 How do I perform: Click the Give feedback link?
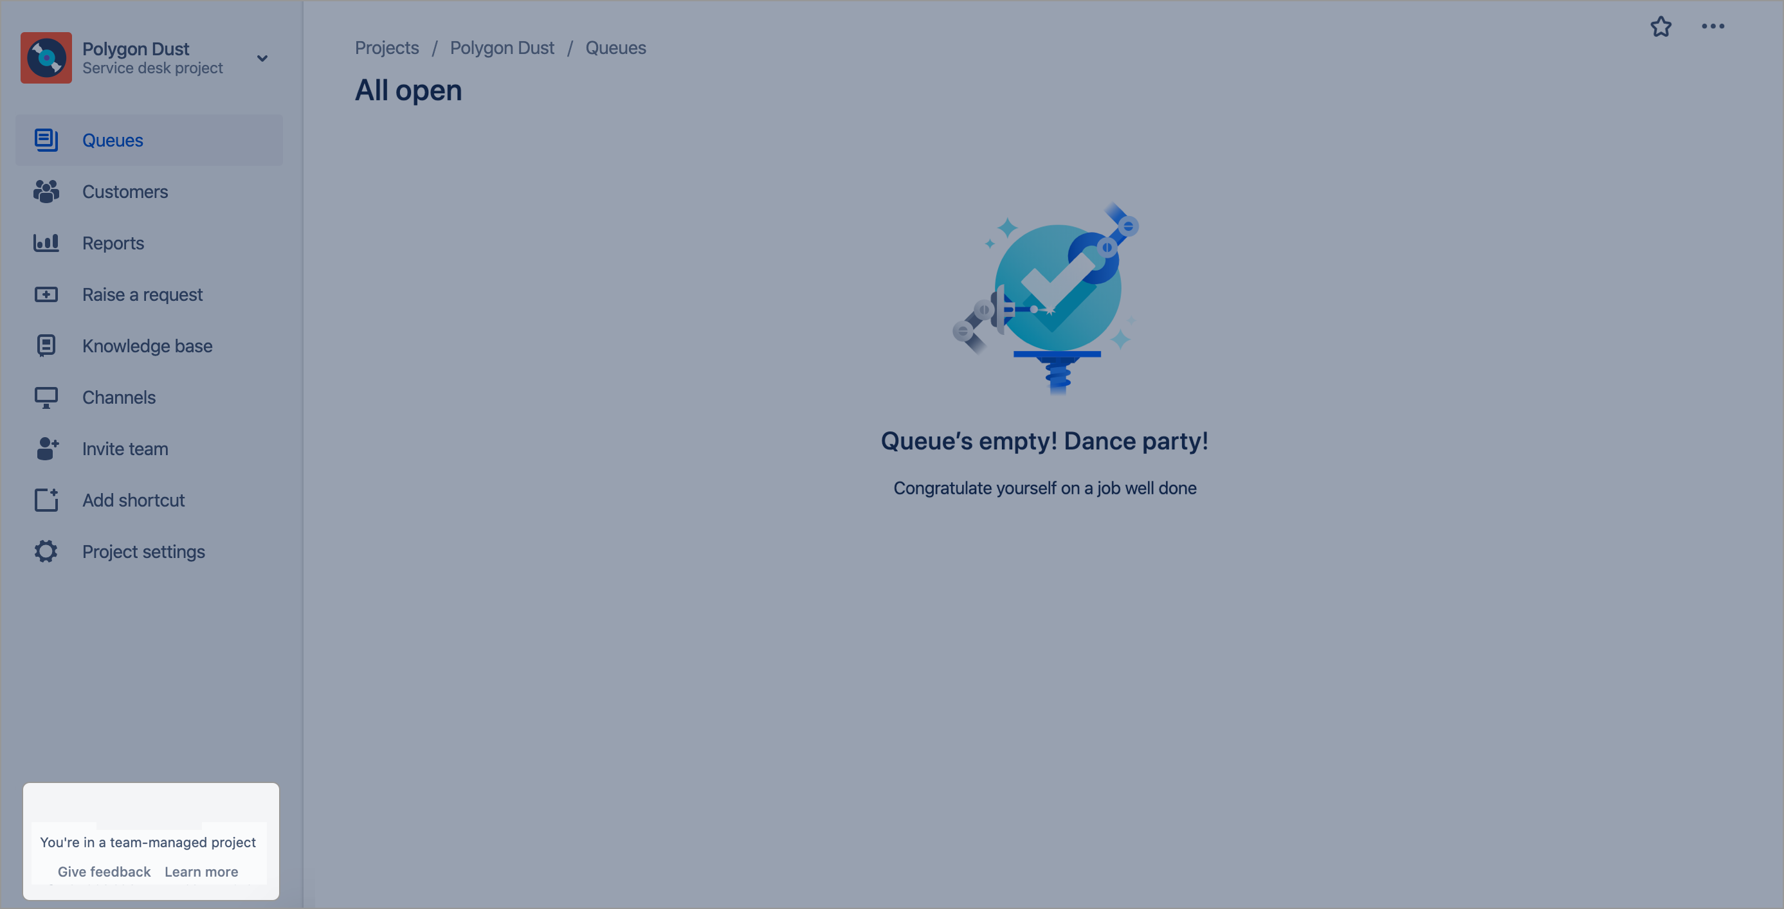point(103,872)
